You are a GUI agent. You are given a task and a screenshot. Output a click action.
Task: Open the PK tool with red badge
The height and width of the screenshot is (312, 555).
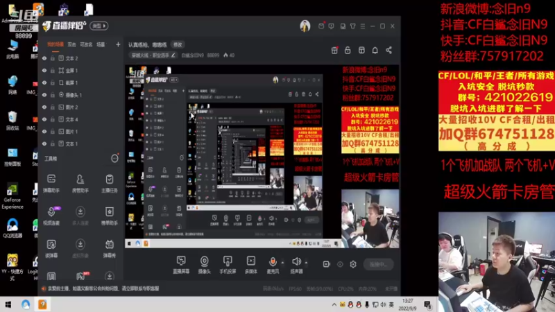pyautogui.click(x=81, y=275)
